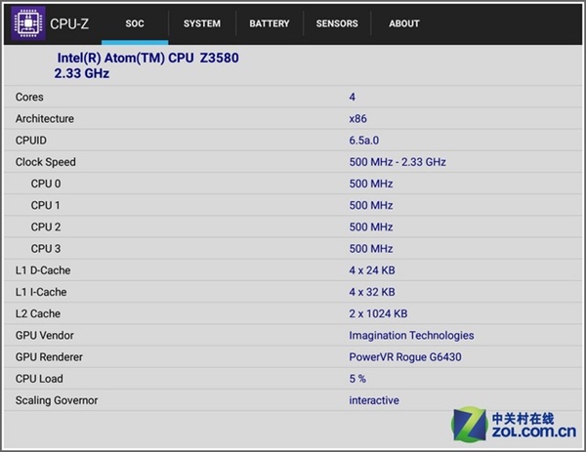The image size is (586, 452).
Task: Click the CPU 3 row label
Action: coord(46,249)
